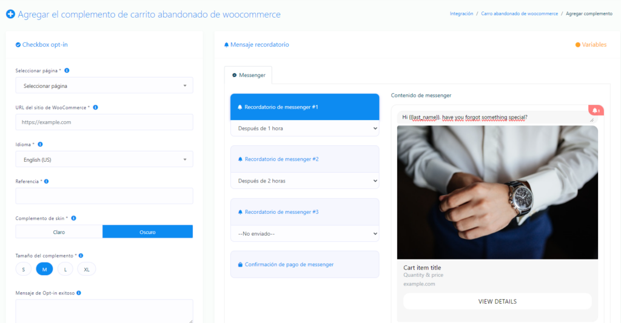The image size is (621, 323).
Task: Click info icon next to Seleccionar página
Action: click(x=67, y=70)
